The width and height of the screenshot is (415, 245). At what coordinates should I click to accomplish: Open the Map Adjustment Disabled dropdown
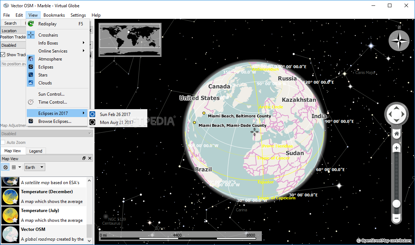[46, 133]
